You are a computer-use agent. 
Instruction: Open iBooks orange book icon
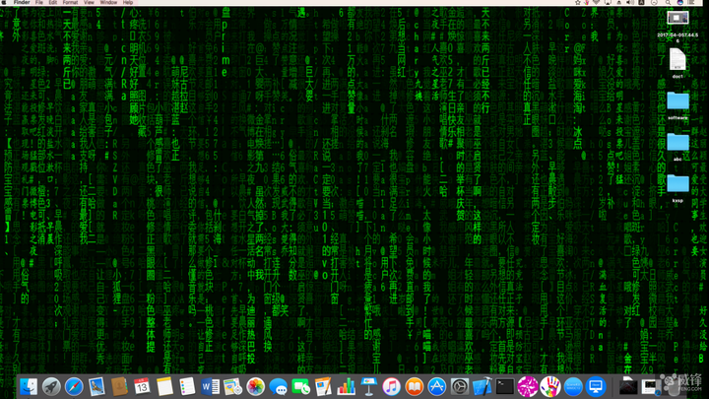pyautogui.click(x=414, y=387)
